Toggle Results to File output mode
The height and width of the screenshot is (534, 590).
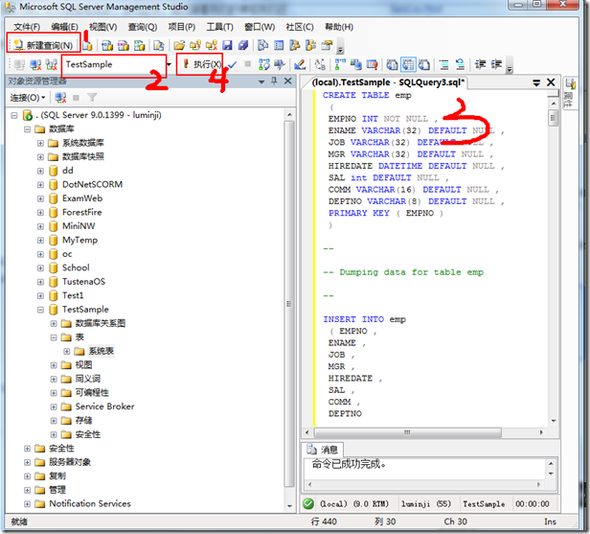[x=424, y=65]
